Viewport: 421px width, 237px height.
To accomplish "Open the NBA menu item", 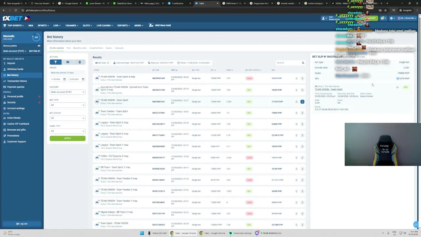I will point(31,25).
